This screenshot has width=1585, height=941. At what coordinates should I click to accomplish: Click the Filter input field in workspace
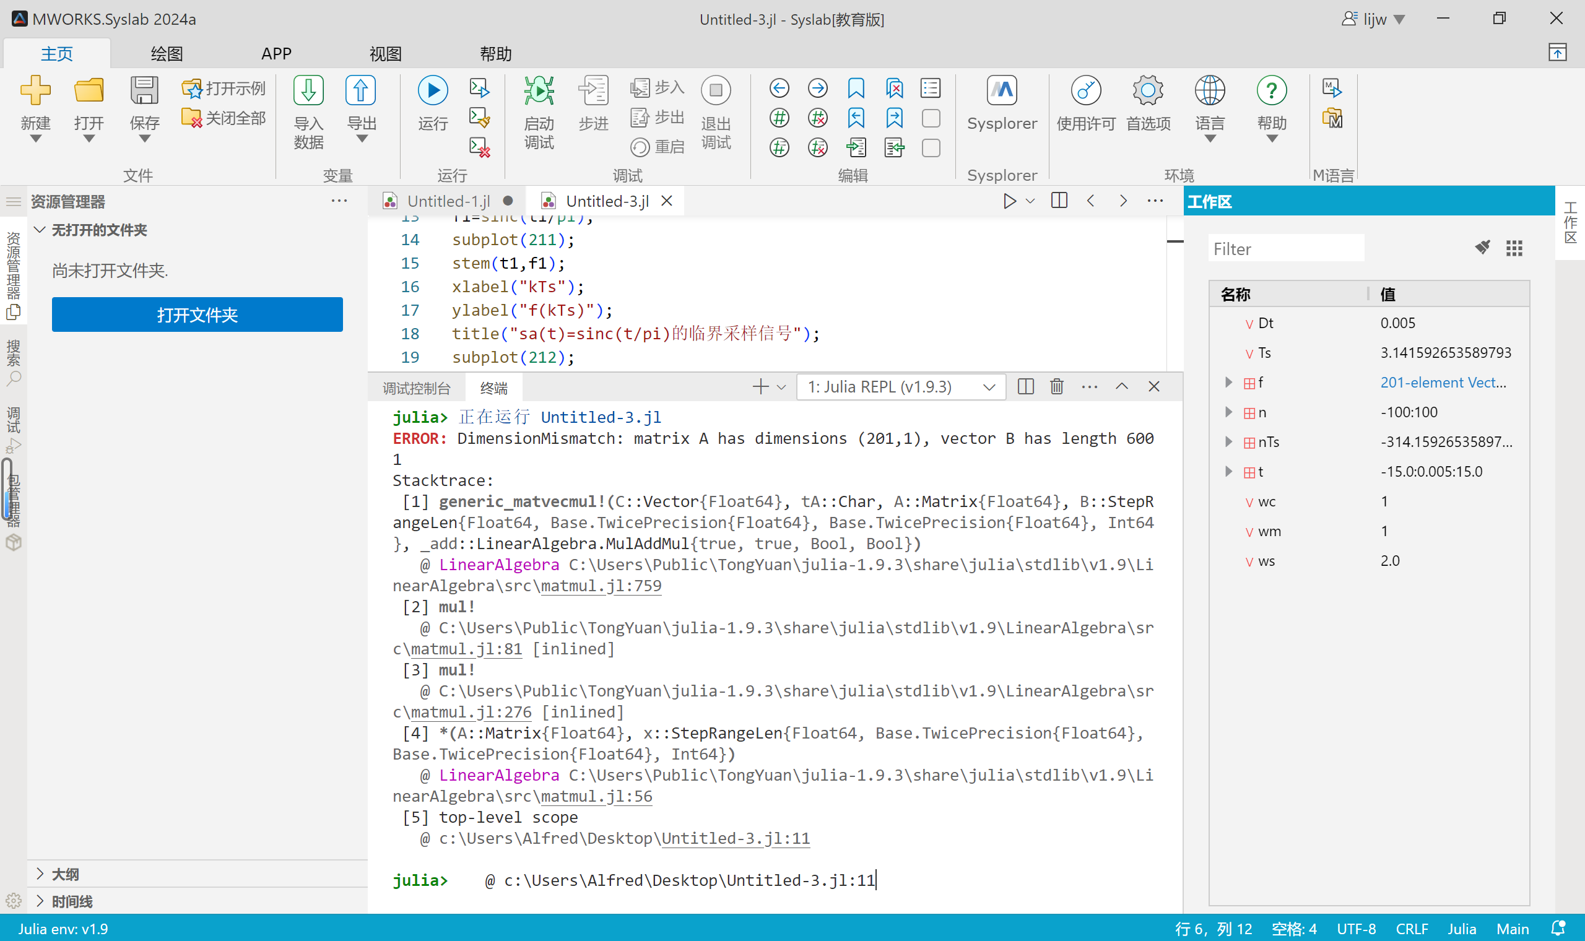(x=1286, y=248)
